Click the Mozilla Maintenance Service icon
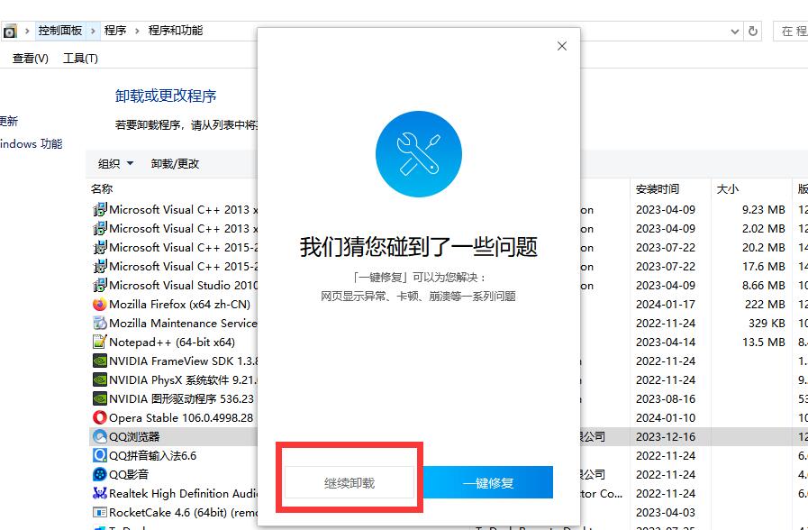 (x=99, y=324)
